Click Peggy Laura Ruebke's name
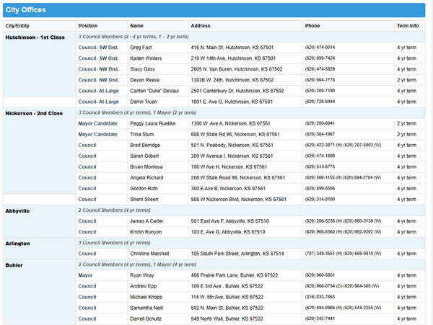 (153, 123)
